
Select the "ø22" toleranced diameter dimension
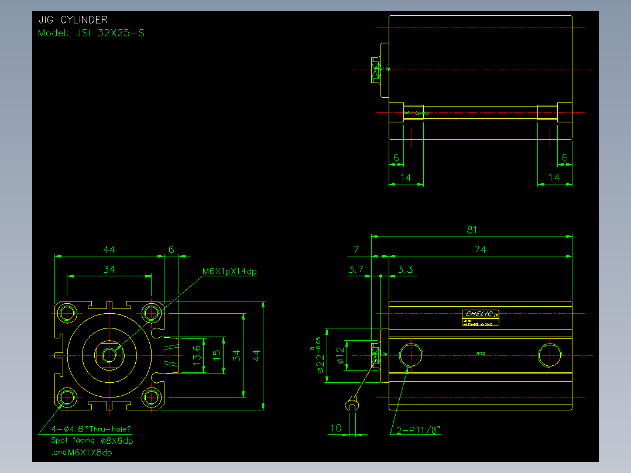pos(318,355)
